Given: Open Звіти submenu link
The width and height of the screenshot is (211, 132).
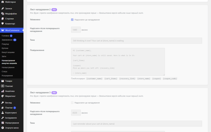Looking at the screenshot, I should 4,56.
